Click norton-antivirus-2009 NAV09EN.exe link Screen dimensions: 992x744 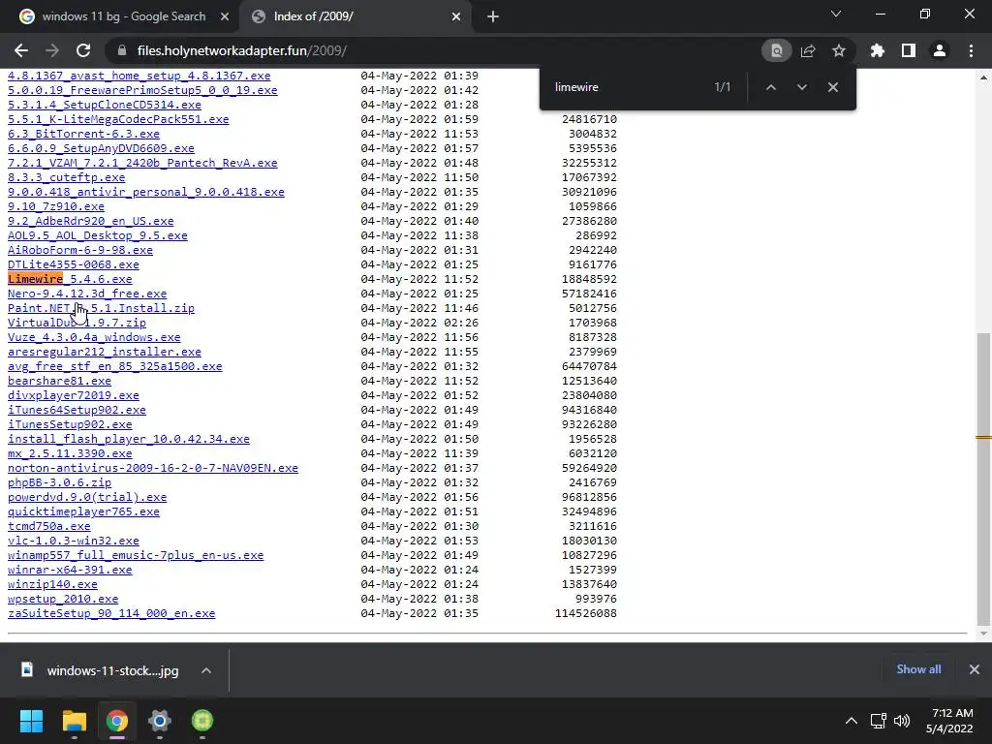(x=153, y=468)
